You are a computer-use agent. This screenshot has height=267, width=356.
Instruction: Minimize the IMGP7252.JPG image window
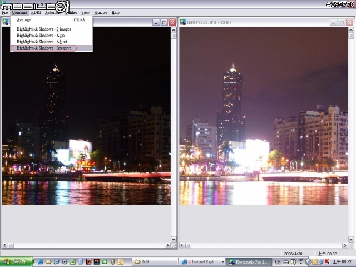pos(334,22)
